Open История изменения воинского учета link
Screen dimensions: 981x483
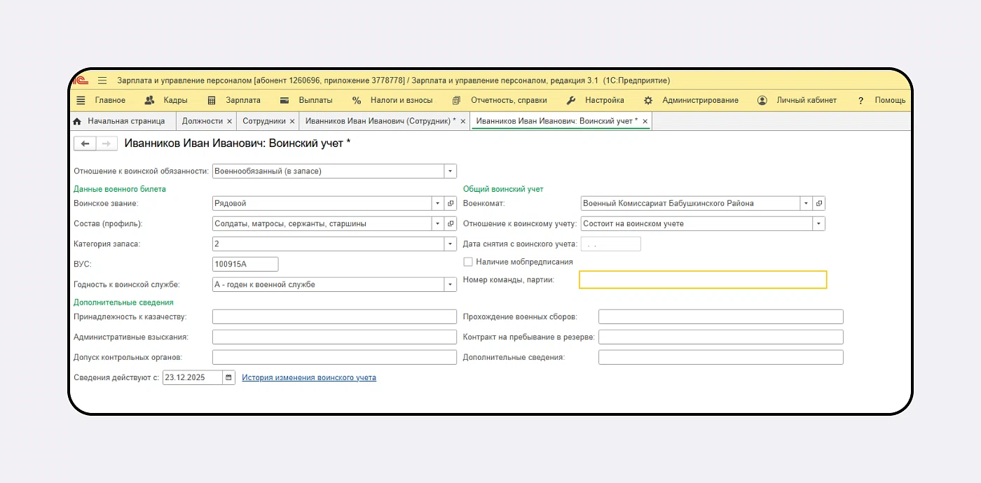[309, 378]
